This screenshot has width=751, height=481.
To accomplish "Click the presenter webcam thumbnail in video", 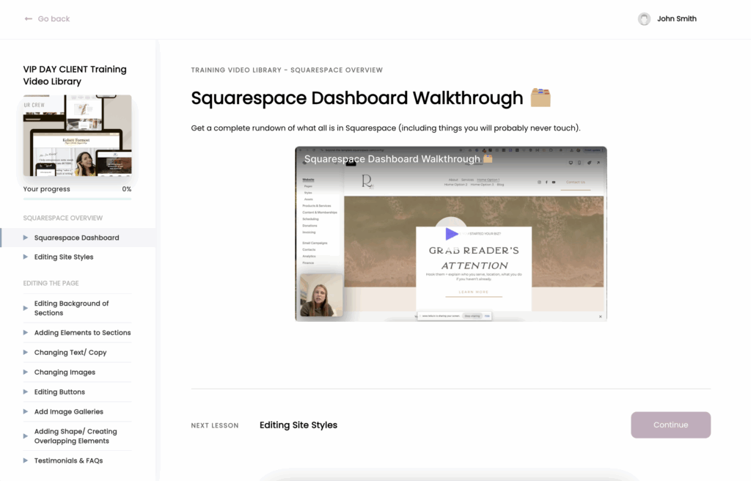I will click(321, 295).
